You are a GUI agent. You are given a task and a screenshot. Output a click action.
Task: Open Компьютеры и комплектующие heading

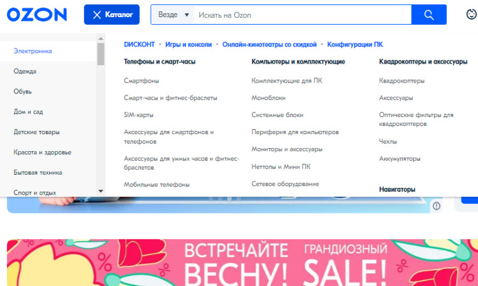pos(298,62)
